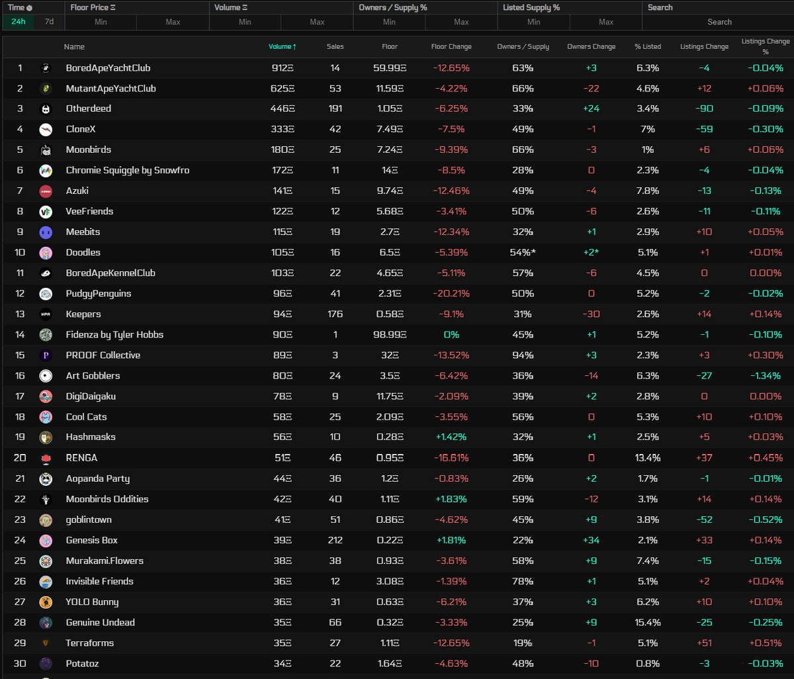Click the Hashmasks collection icon
794x679 pixels.
click(x=46, y=437)
